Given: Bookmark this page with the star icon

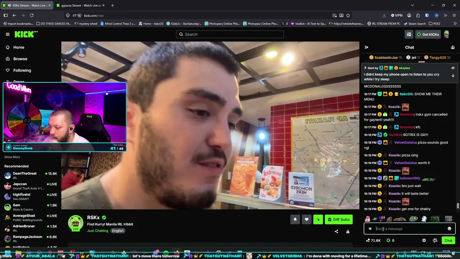Looking at the screenshot, I should (348, 15).
